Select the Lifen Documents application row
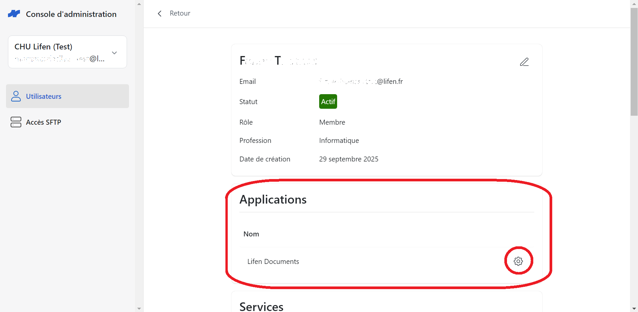638x312 pixels. click(387, 262)
